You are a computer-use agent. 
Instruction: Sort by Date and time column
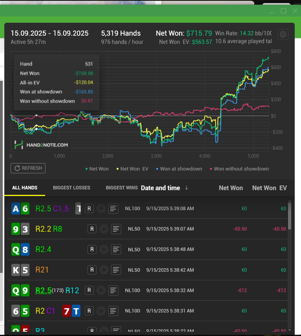(x=161, y=188)
